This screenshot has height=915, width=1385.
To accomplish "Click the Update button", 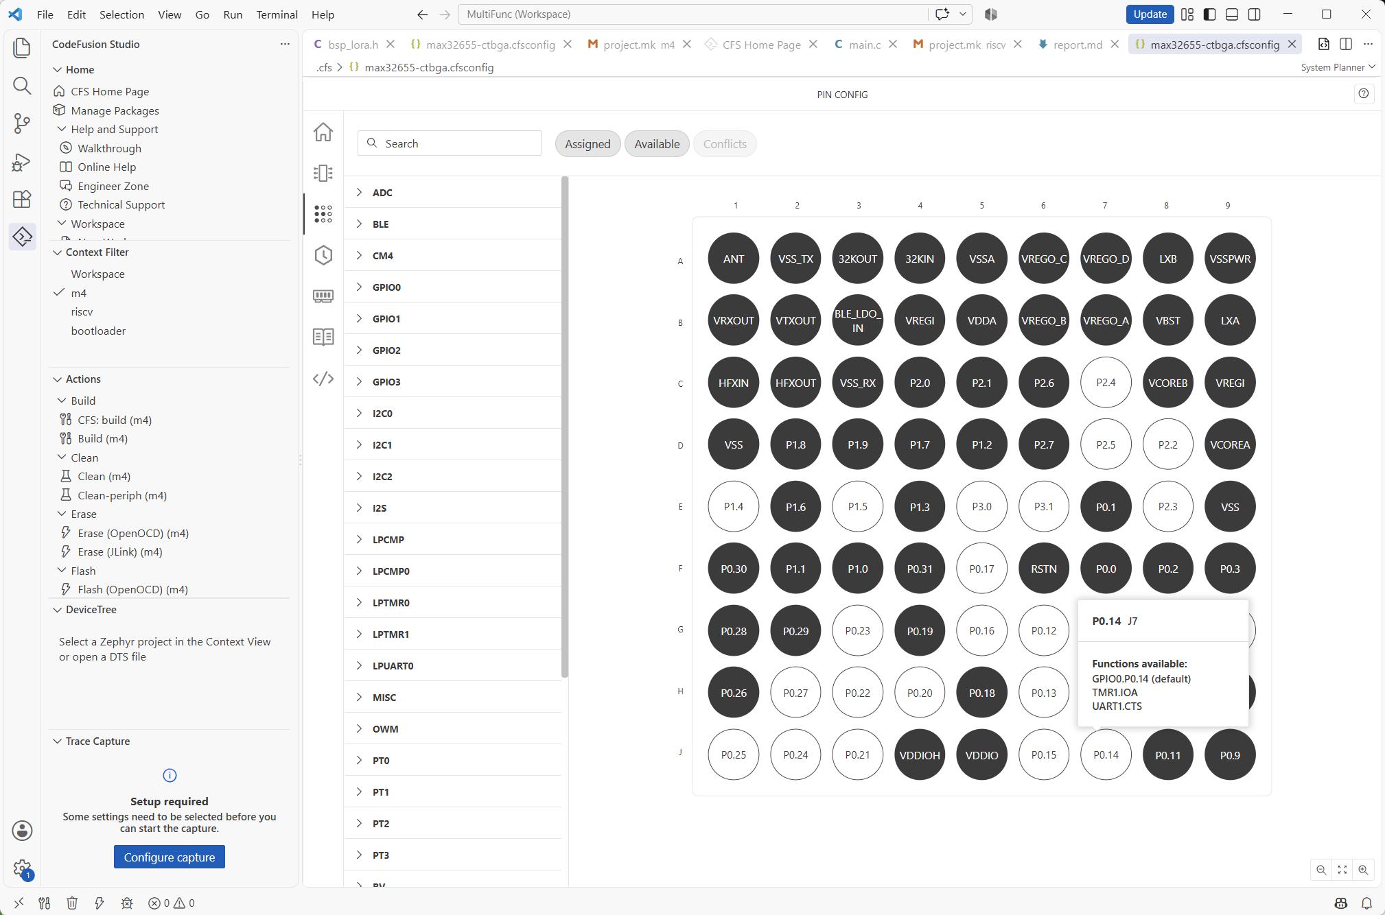I will pyautogui.click(x=1150, y=14).
